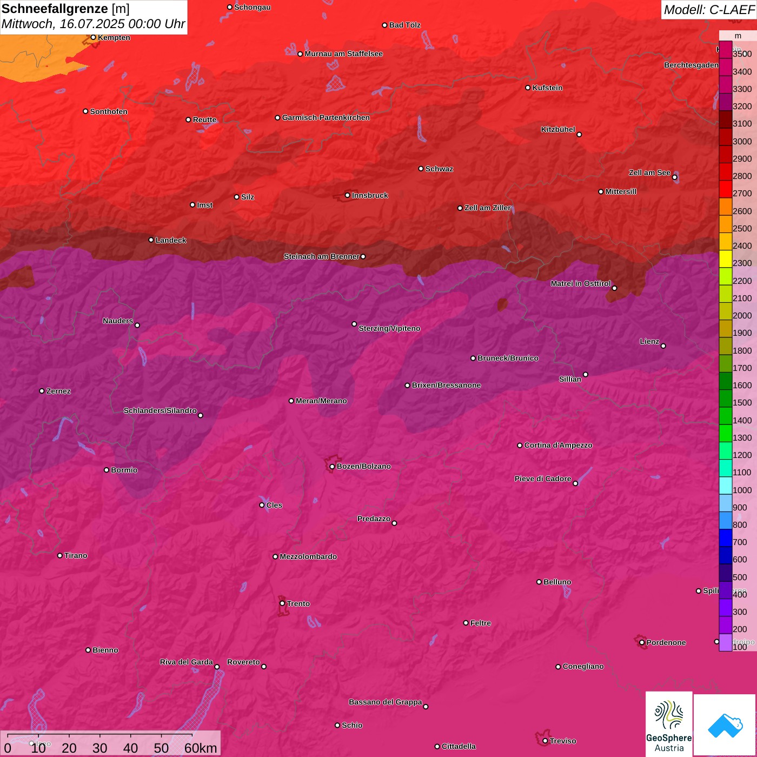Click the Pieve di Cadore label

click(x=543, y=479)
